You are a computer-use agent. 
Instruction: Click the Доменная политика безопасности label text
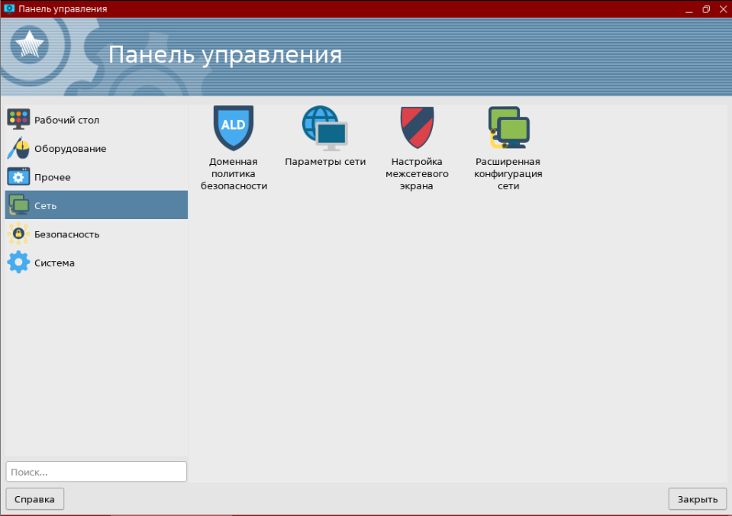pyautogui.click(x=234, y=174)
